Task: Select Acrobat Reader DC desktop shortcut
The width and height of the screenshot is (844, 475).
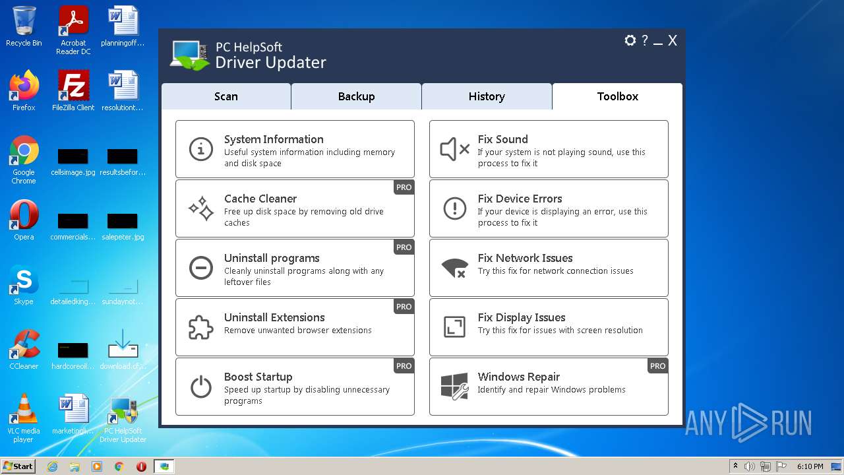Action: pos(73,30)
